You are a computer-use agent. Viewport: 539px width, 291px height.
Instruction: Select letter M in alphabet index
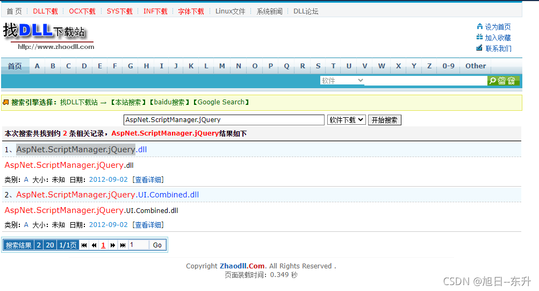[x=222, y=66]
